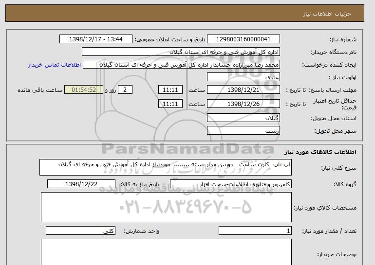Click the label گروه کالا
This screenshot has height=265, width=375.
345,184
